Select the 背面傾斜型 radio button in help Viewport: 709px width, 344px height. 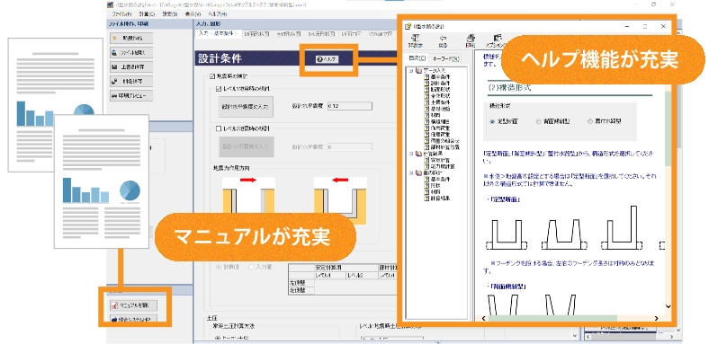point(539,121)
